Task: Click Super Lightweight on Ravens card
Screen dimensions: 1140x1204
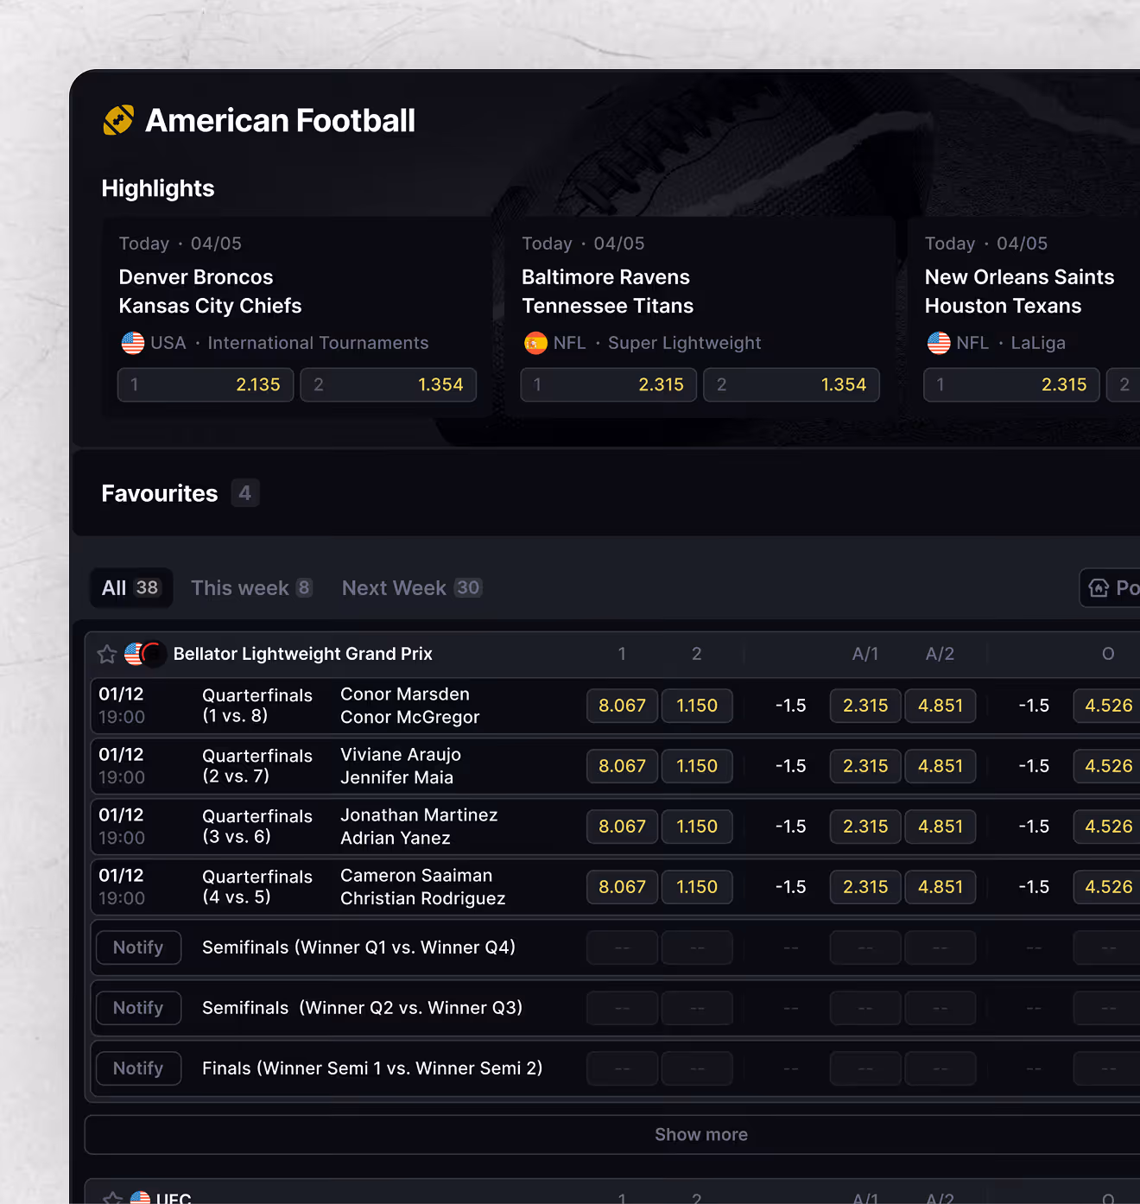Action: tap(684, 343)
